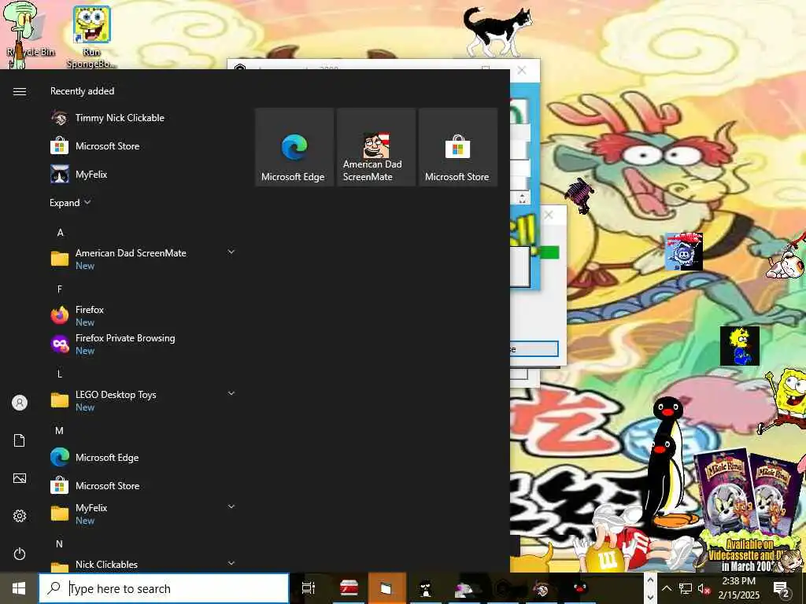Screen dimensions: 806x604
Task: Open the clock showing 2:38 PM
Action: pyautogui.click(x=739, y=588)
